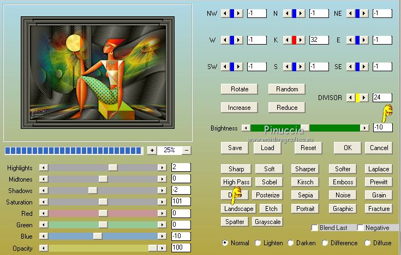The width and height of the screenshot is (401, 255).
Task: Click the image preview thumbnail
Action: pos(98,73)
